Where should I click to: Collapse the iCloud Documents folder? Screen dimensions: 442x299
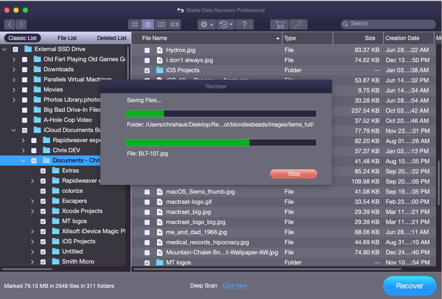coord(13,130)
